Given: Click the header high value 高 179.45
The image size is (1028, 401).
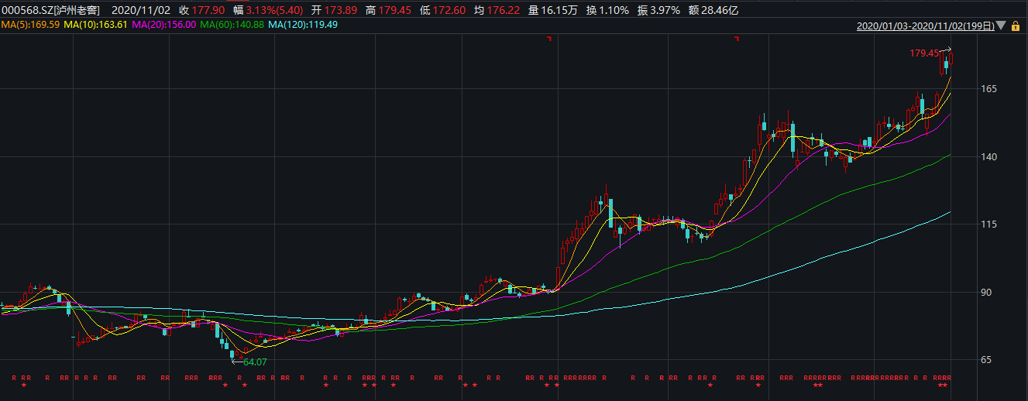Looking at the screenshot, I should pos(388,10).
